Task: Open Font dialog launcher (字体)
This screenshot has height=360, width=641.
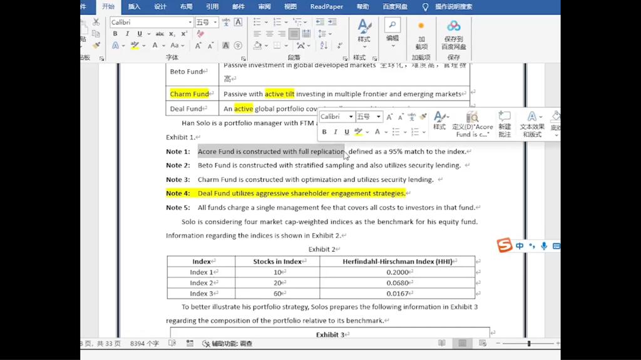Action: click(244, 58)
